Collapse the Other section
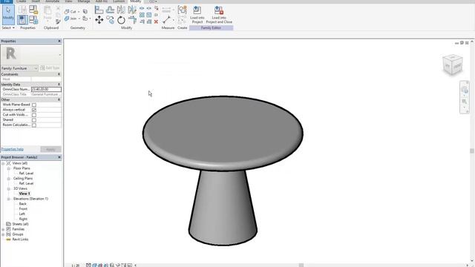Image resolution: width=475 pixels, height=267 pixels. pyautogui.click(x=59, y=99)
